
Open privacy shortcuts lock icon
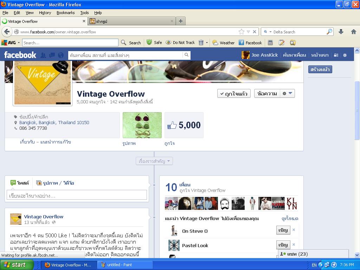coord(336,55)
